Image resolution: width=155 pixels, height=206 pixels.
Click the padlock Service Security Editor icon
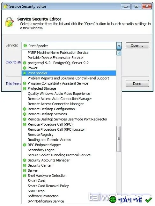pyautogui.click(x=10, y=22)
